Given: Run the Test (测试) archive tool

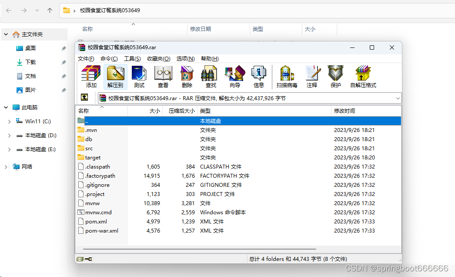Looking at the screenshot, I should [x=139, y=77].
